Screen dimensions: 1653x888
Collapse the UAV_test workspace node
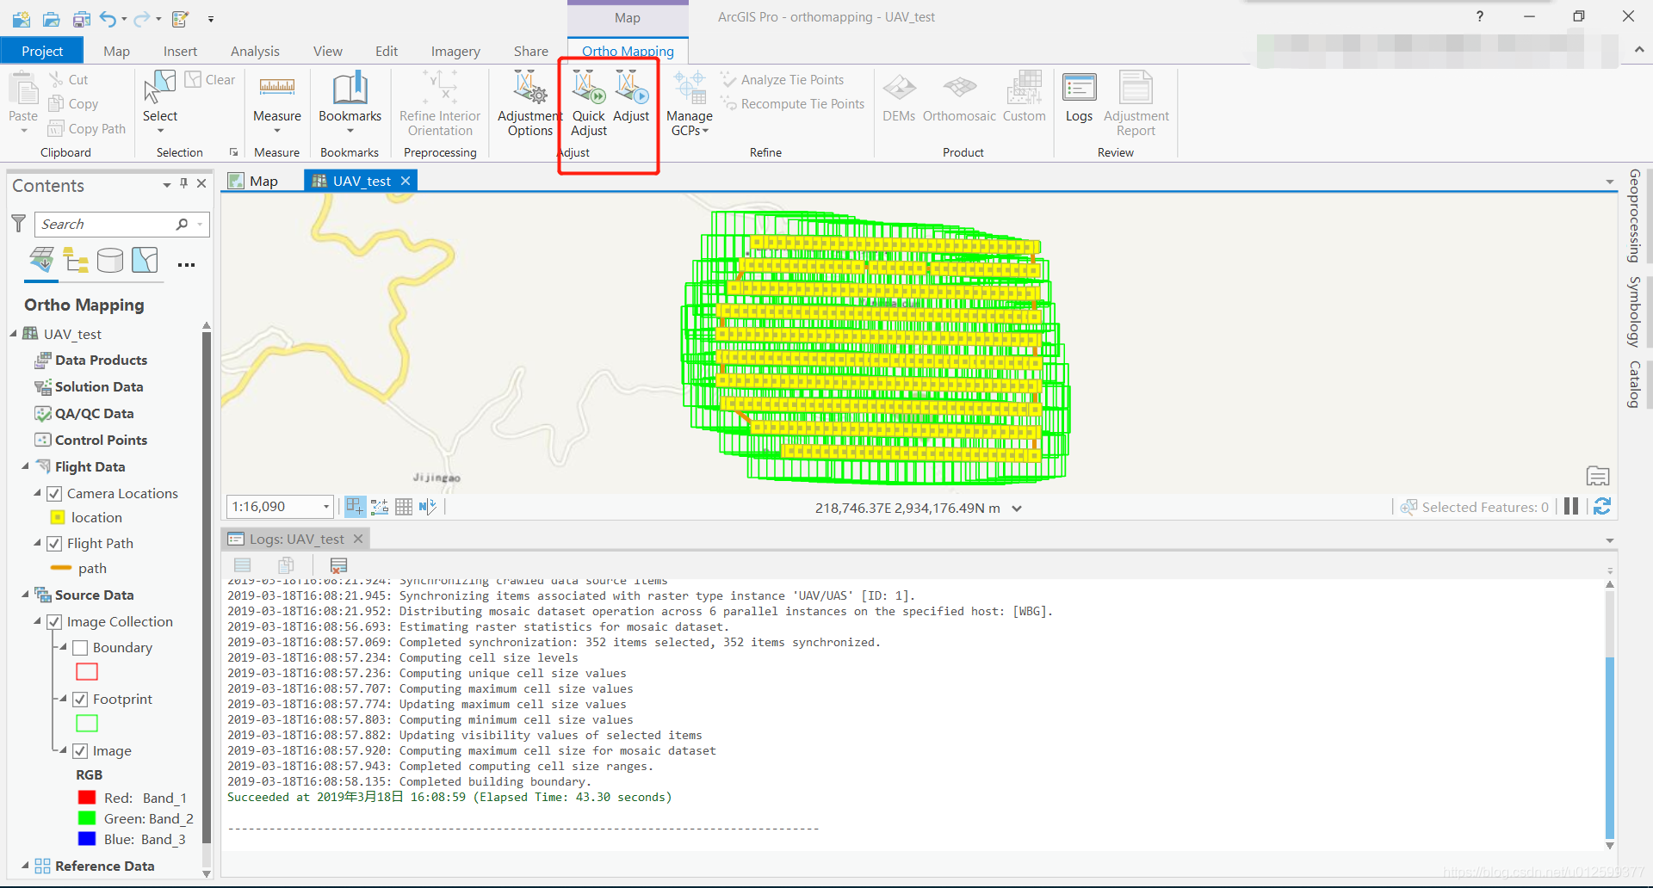tap(13, 333)
